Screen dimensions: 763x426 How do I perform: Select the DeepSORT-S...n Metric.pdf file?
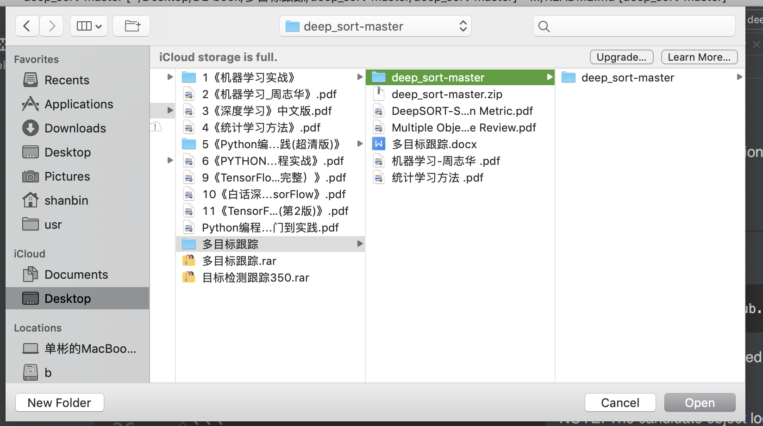462,111
